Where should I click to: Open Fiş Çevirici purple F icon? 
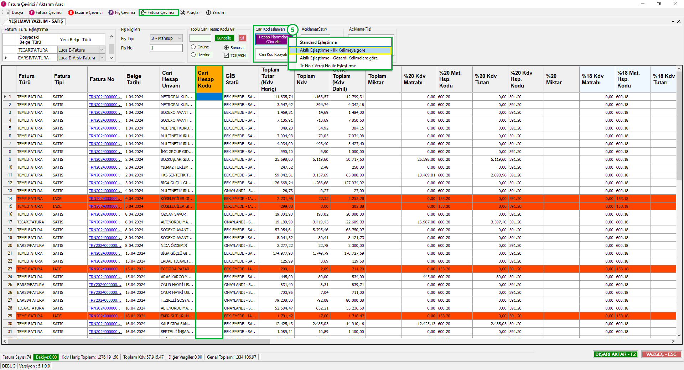click(111, 12)
